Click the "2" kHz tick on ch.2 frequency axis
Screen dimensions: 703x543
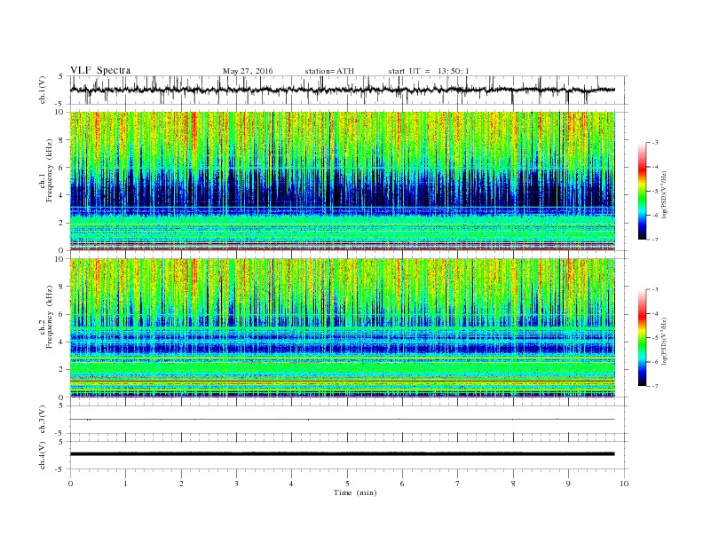(62, 370)
